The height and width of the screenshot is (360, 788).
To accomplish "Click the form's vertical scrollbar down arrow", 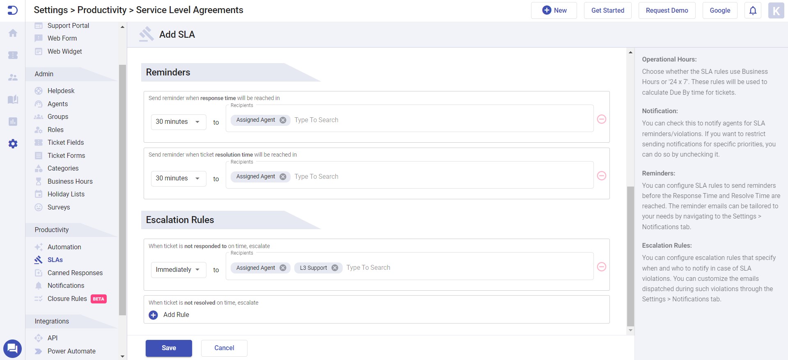I will pyautogui.click(x=630, y=330).
